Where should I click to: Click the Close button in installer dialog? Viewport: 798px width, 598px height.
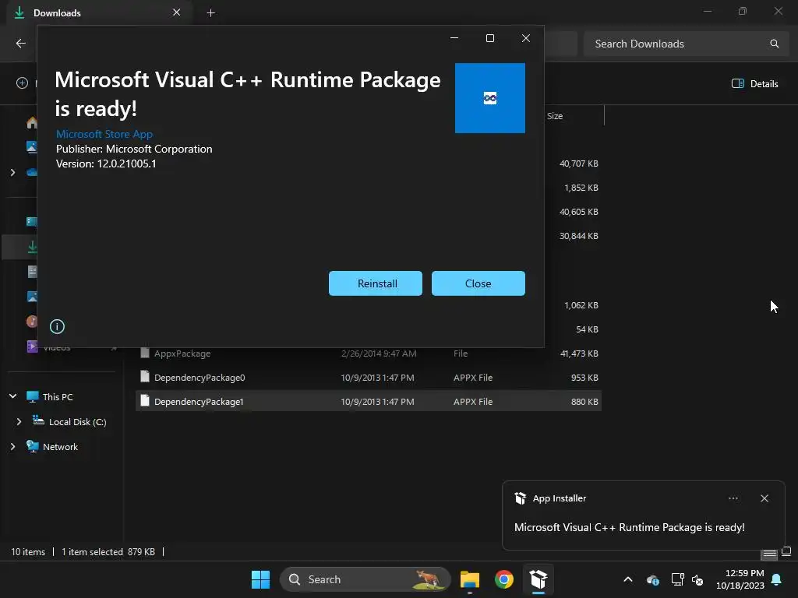478,283
